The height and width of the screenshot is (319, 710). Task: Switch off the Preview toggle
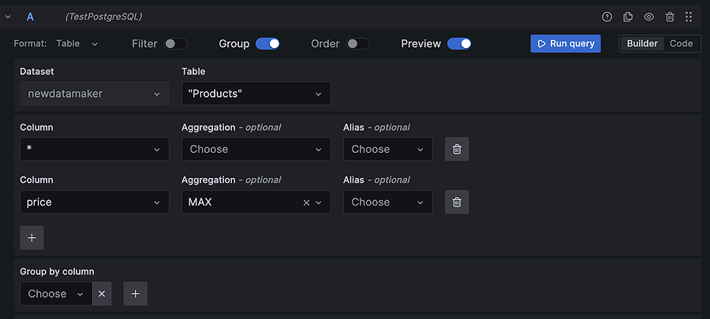[x=459, y=44]
